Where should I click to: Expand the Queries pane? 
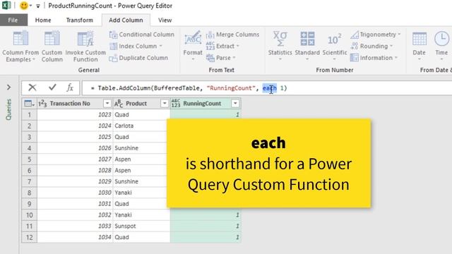[8, 87]
